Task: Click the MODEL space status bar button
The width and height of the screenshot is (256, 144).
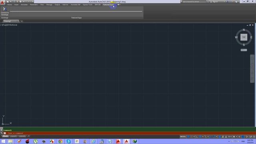Action: point(183,137)
